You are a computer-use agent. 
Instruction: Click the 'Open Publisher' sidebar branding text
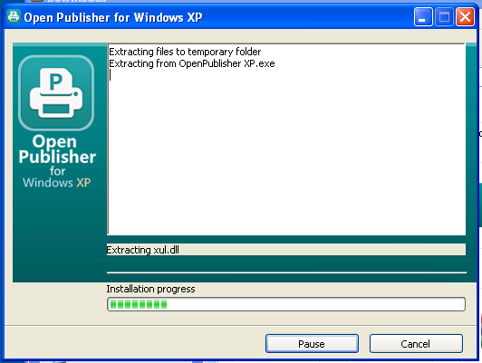57,149
